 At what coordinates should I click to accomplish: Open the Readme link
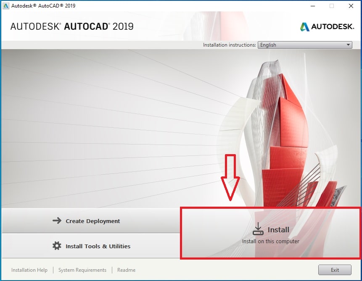point(126,270)
